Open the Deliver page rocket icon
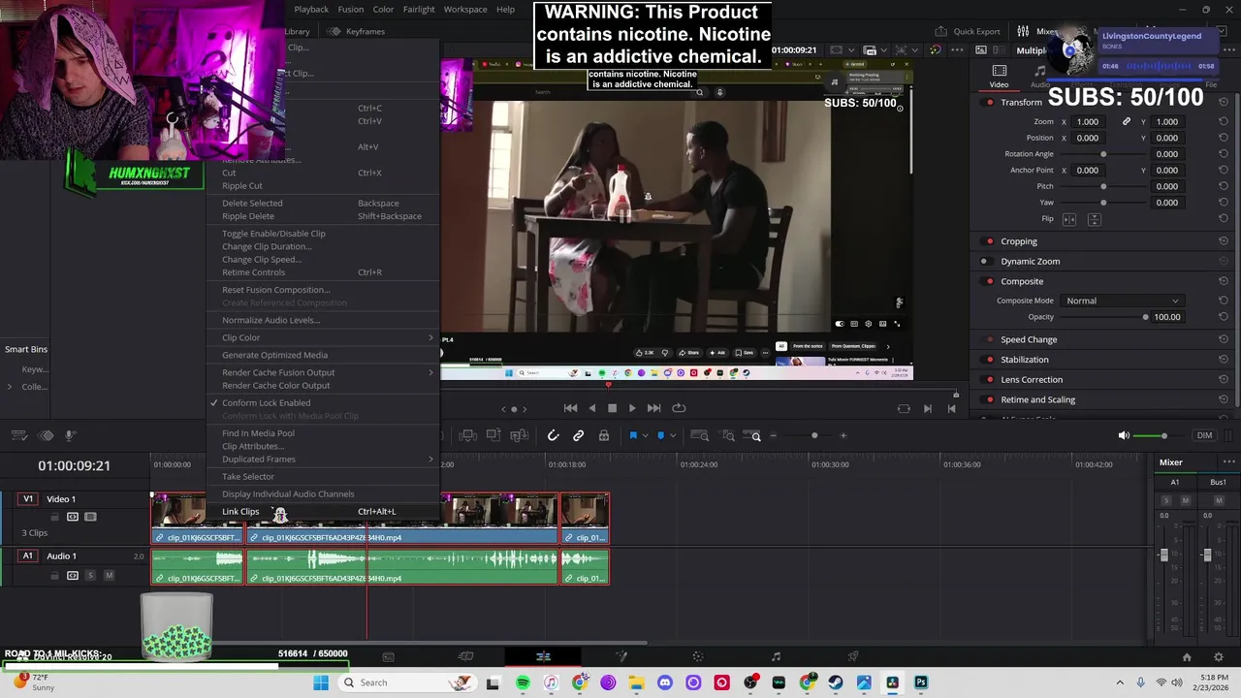Image resolution: width=1241 pixels, height=698 pixels. tap(853, 657)
